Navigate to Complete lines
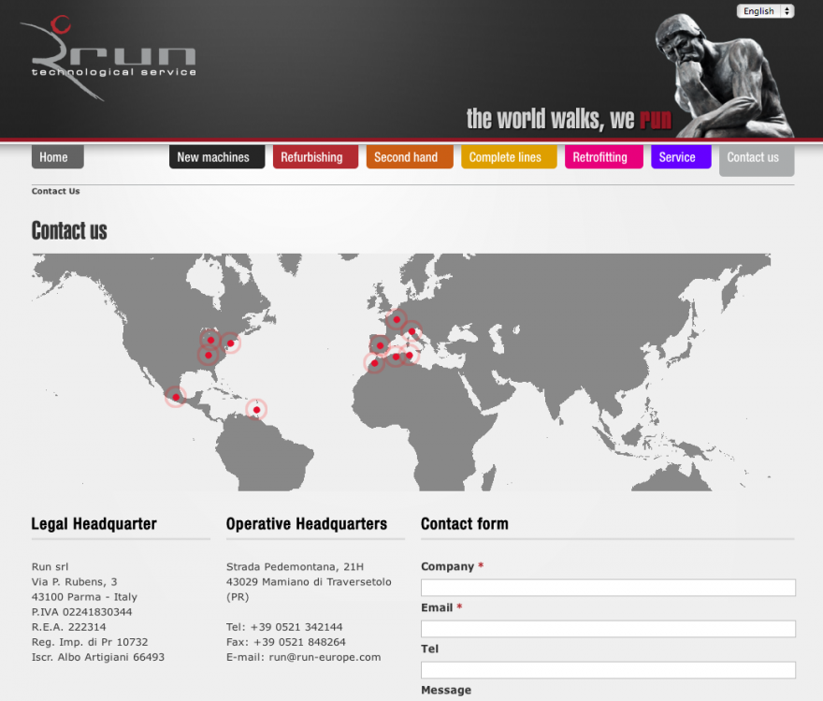823x701 pixels. (x=509, y=157)
